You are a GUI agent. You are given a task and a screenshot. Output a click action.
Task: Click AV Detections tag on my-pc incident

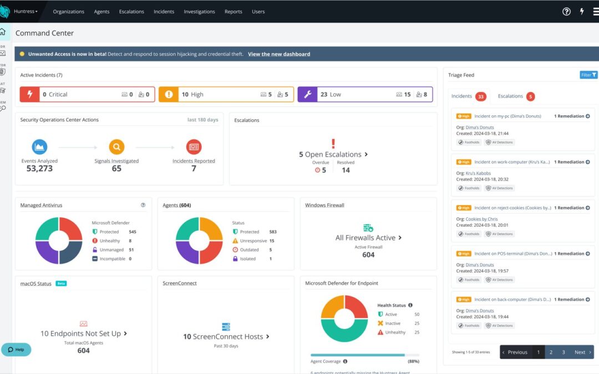(499, 142)
